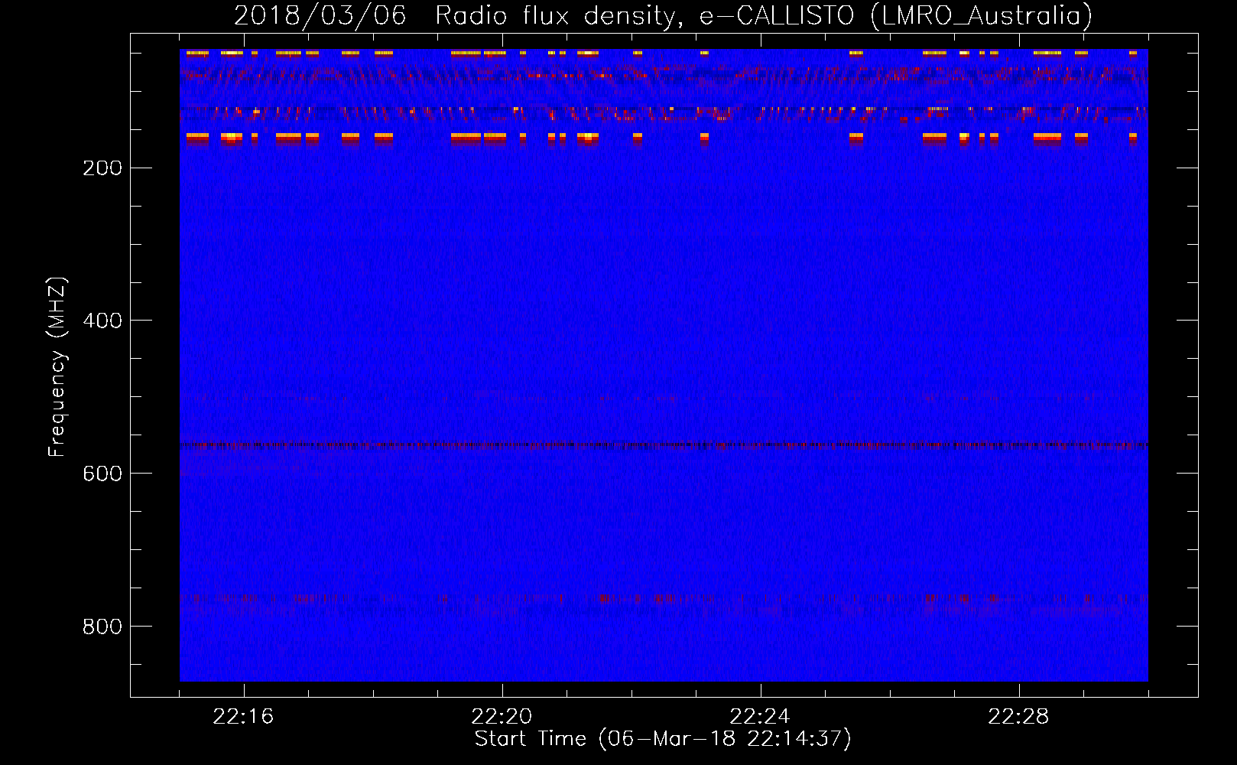Screen dimensions: 1237x765
Task: Click the 800 frequency tick label
Action: coord(102,627)
